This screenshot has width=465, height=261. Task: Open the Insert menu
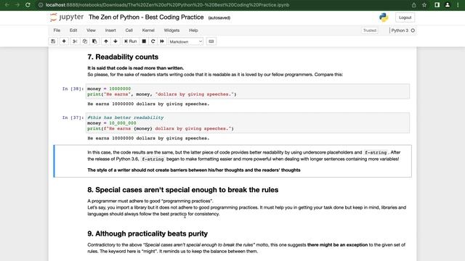tap(110, 30)
